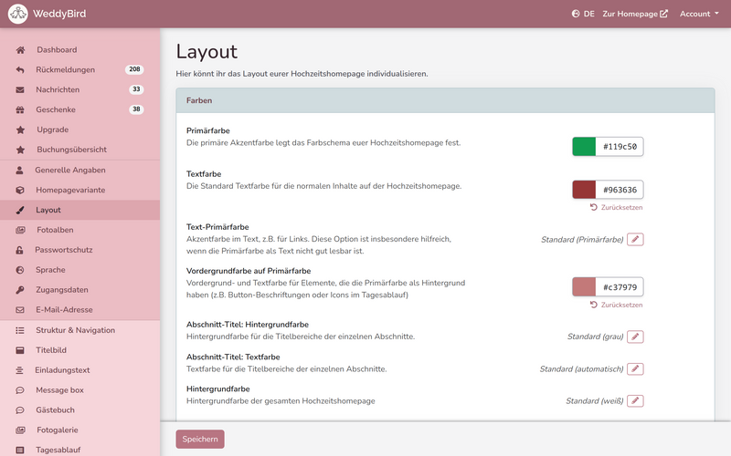Viewport: 731px width, 456px height.
Task: Open Struktur & Navigation section
Action: click(x=75, y=329)
